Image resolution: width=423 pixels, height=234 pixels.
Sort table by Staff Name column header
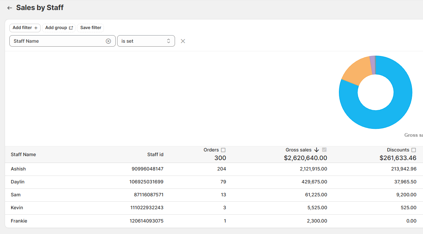23,155
